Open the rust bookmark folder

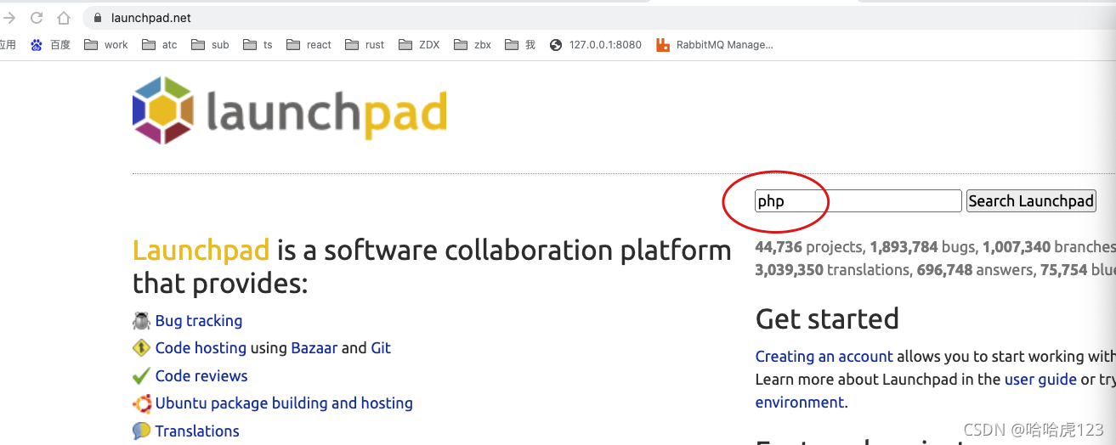365,45
